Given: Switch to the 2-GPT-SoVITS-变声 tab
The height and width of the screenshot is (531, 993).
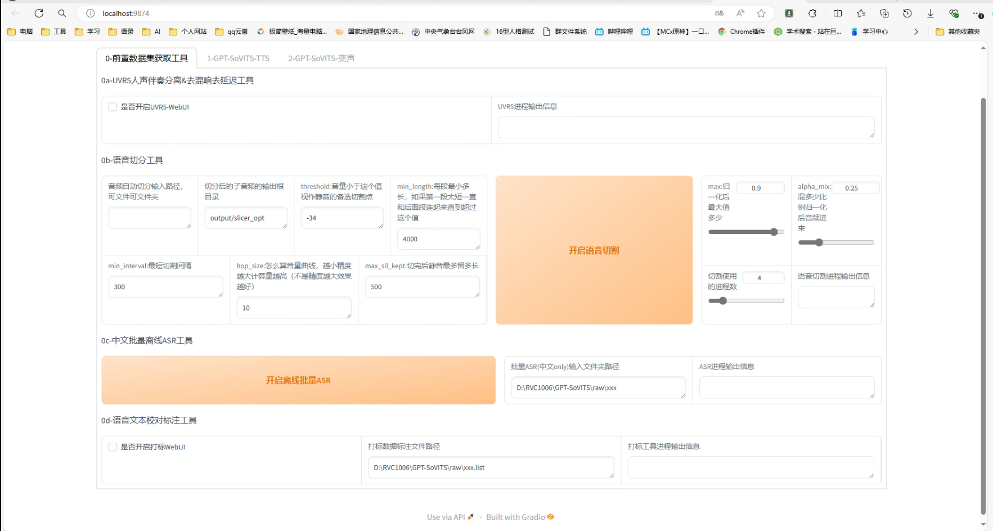Looking at the screenshot, I should click(x=321, y=58).
